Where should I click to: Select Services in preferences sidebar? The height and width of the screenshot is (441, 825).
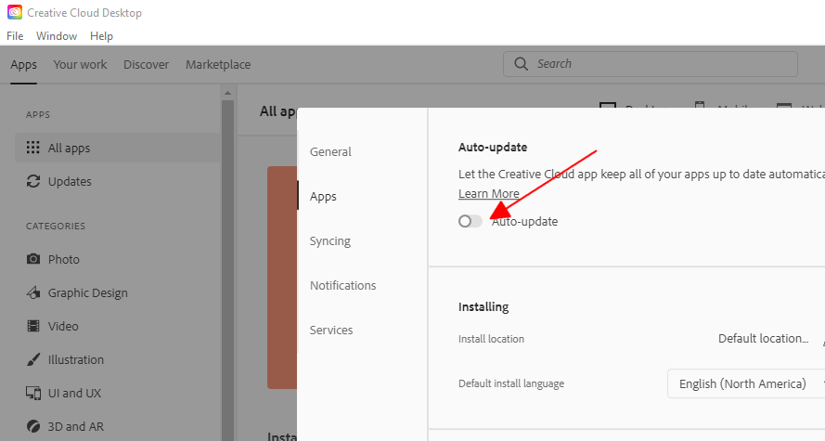point(331,330)
